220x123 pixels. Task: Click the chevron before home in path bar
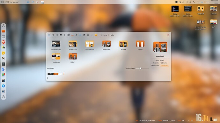coord(101,35)
